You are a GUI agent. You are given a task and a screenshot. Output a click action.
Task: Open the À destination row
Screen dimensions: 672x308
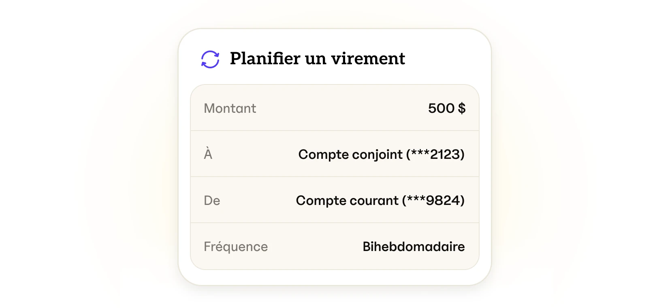pyautogui.click(x=335, y=154)
